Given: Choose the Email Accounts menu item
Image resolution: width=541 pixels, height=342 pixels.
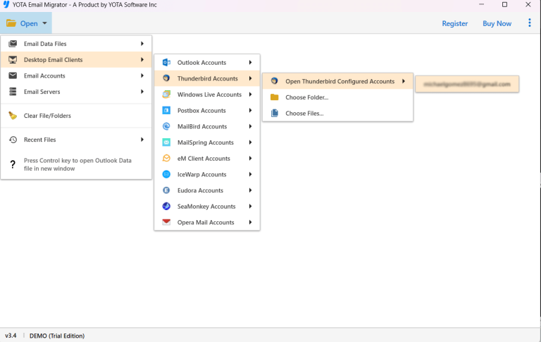Looking at the screenshot, I should coord(44,75).
